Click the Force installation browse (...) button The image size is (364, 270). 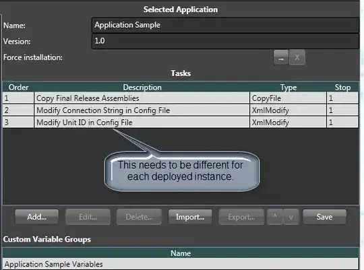(x=281, y=57)
